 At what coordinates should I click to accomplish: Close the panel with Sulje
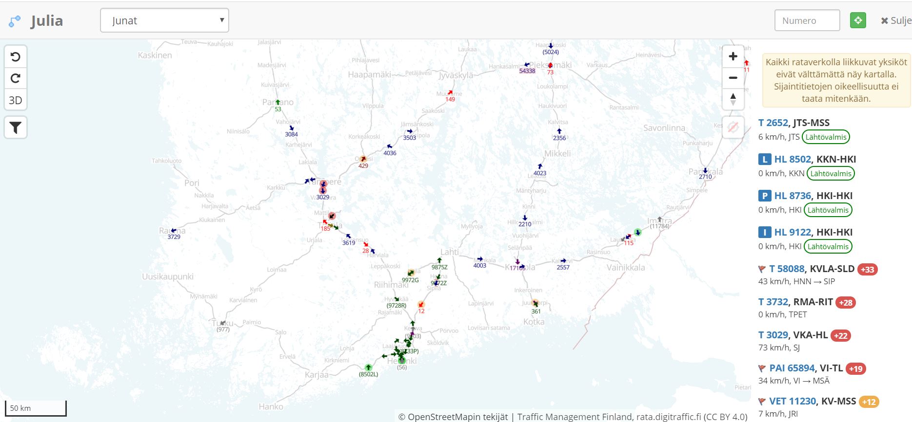(895, 20)
